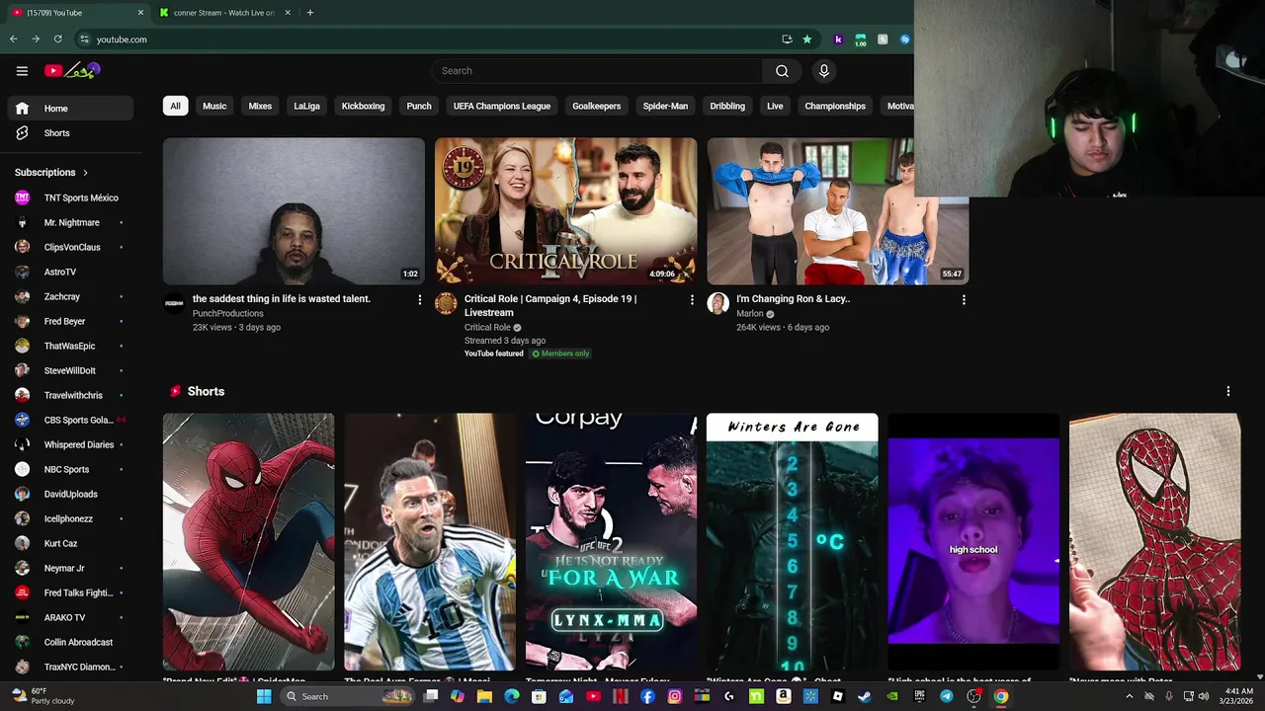Close the conner Stream tab
Viewport: 1265px width, 711px height.
(x=288, y=13)
